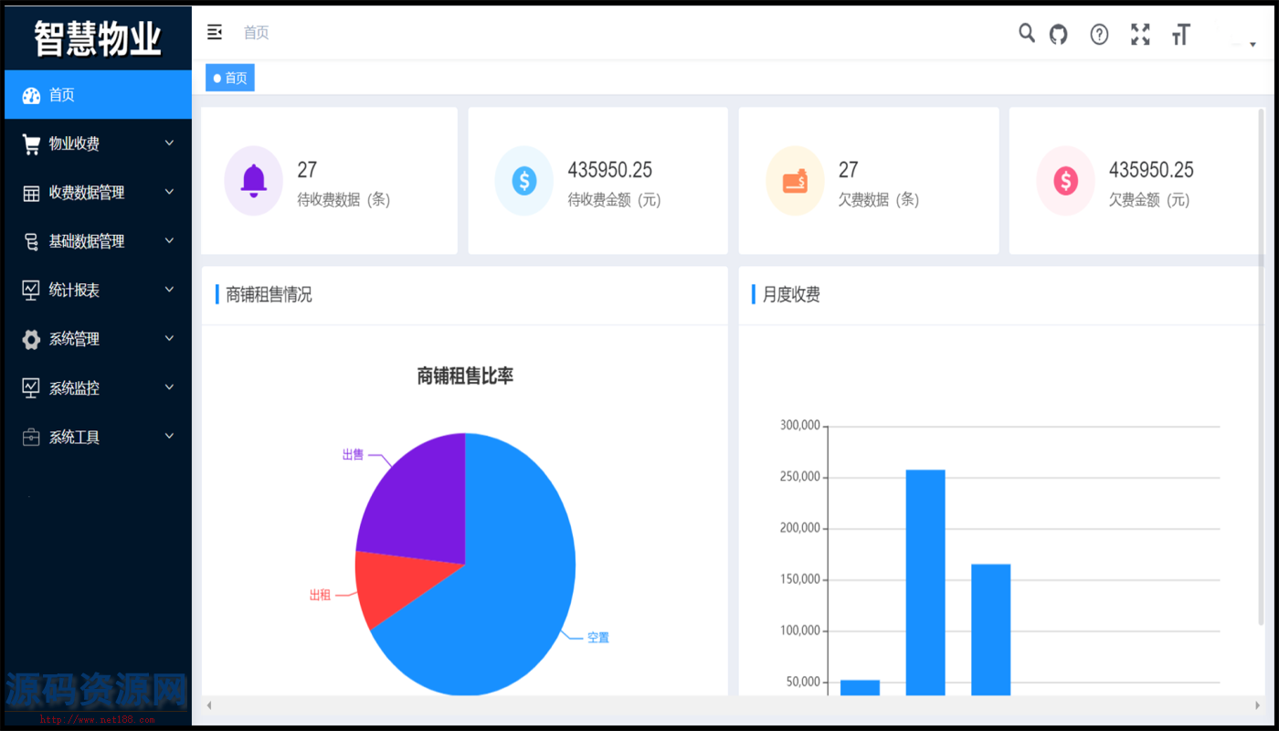Click the 300,000 axis label
The image size is (1279, 731).
[800, 426]
